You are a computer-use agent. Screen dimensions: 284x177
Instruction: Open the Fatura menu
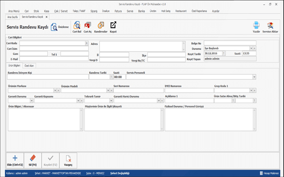118,11
